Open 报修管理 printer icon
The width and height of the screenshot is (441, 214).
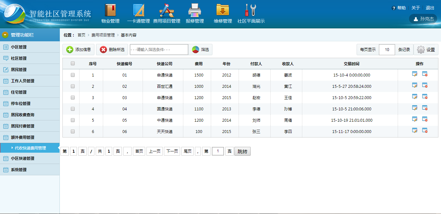pyautogui.click(x=195, y=10)
